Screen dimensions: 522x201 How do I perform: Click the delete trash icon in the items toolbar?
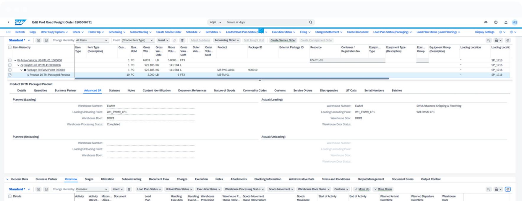[182, 40]
